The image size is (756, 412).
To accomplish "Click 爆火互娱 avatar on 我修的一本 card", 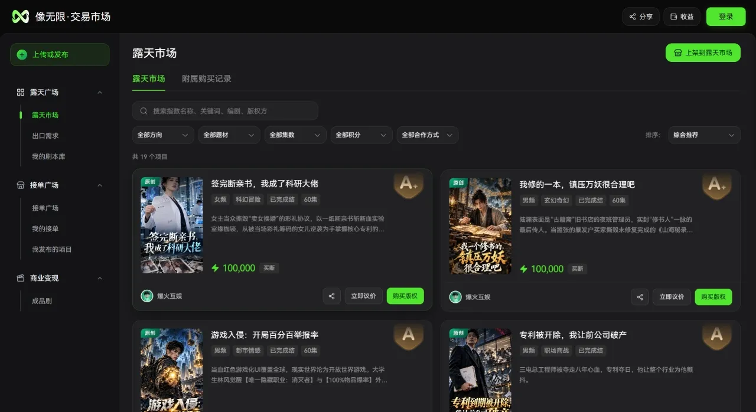I will pos(455,297).
